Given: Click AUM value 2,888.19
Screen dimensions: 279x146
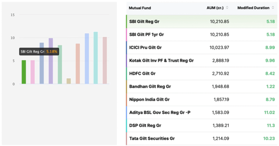Looking at the screenshot, I should (x=221, y=61).
